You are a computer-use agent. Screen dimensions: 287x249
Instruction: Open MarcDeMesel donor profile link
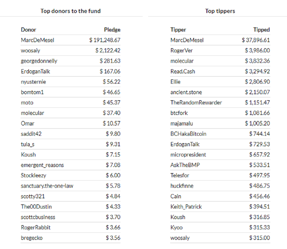tap(37, 40)
